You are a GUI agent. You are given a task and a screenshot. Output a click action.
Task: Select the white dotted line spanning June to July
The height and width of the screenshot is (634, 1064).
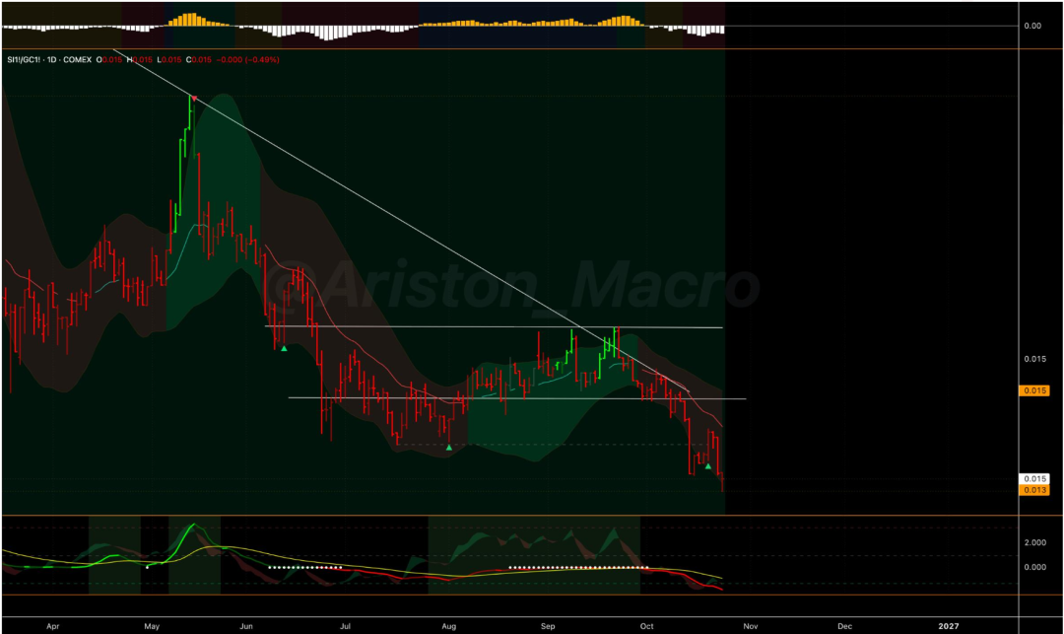tap(305, 567)
